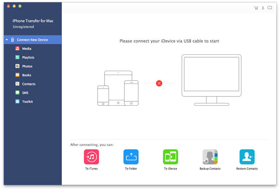Click the Books icon in sidebar
Viewport: 280px width, 190px height.
pyautogui.click(x=17, y=75)
